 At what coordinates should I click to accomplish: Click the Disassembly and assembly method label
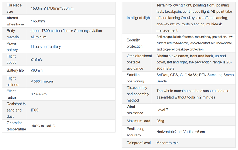tap(138, 94)
